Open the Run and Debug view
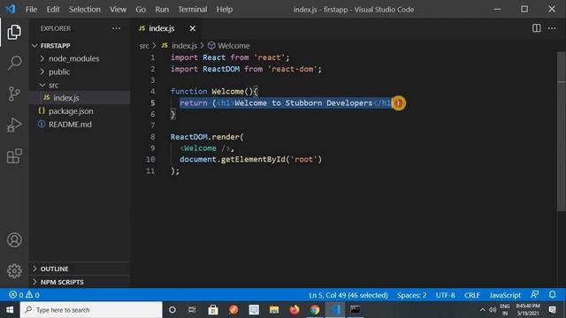This screenshot has height=318, width=566. (x=14, y=125)
